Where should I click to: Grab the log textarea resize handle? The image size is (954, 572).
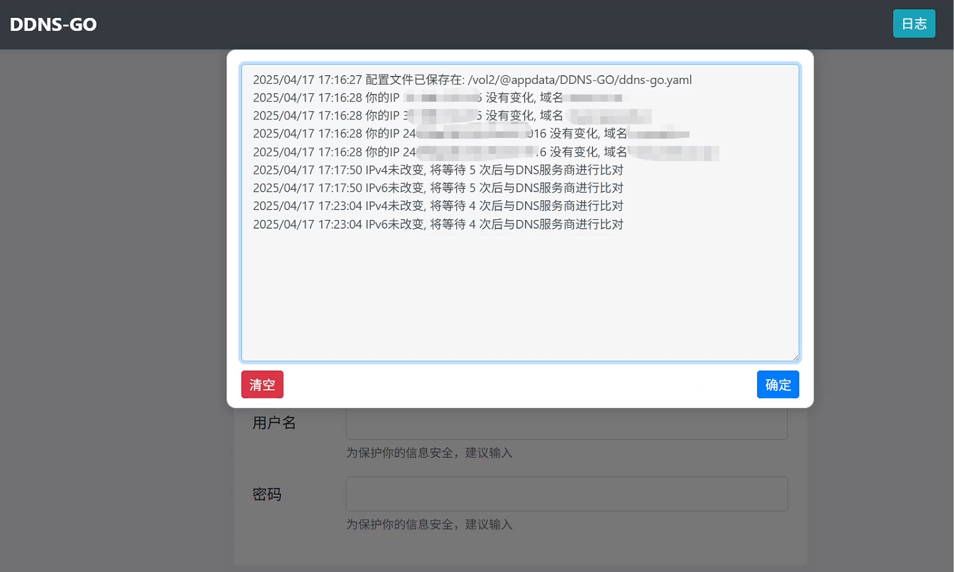click(x=795, y=357)
